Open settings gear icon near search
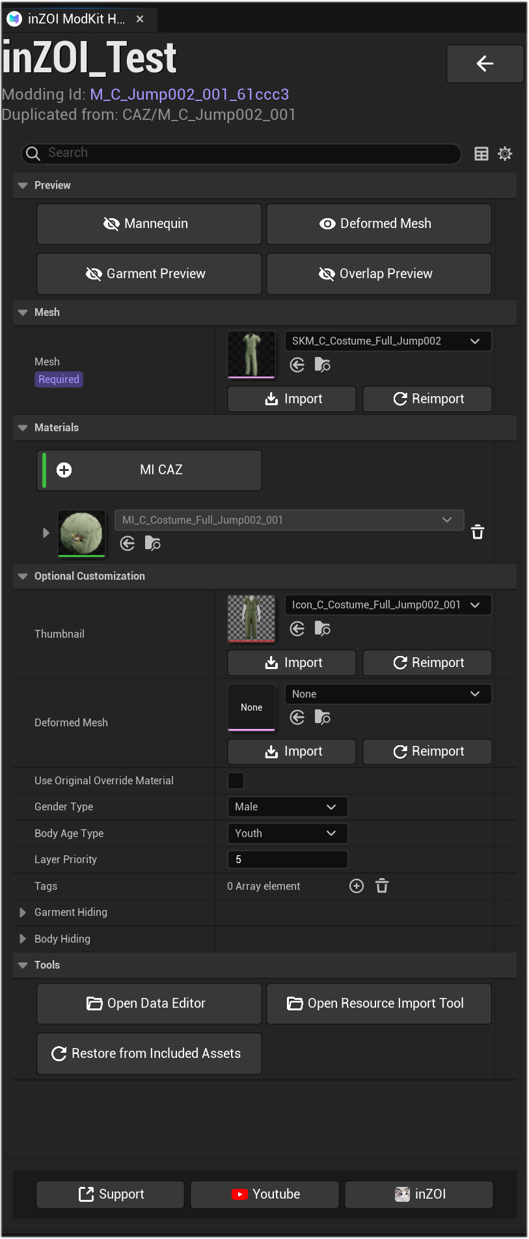 click(x=505, y=154)
